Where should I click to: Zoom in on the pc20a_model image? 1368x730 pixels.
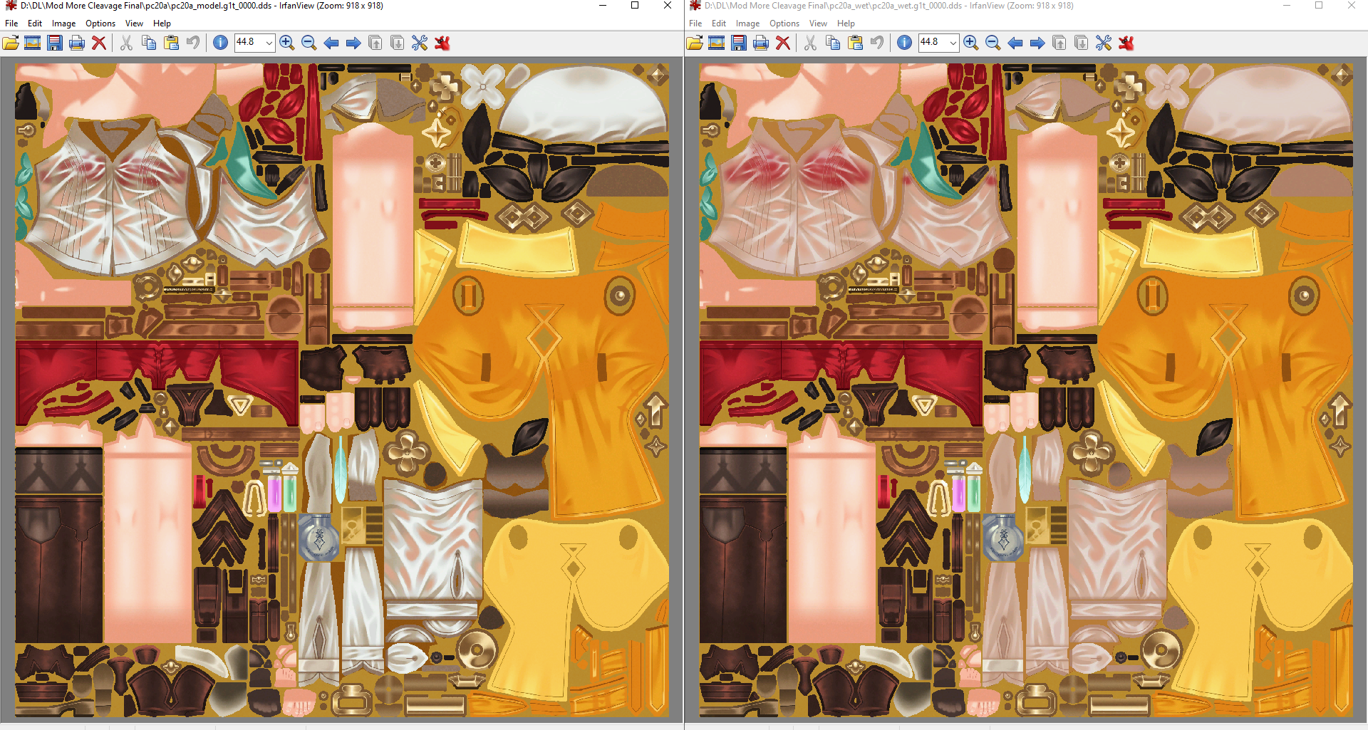pos(287,43)
